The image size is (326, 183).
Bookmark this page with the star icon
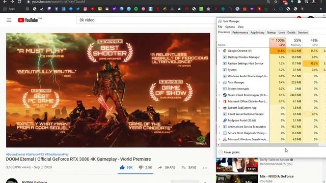coord(276,2)
